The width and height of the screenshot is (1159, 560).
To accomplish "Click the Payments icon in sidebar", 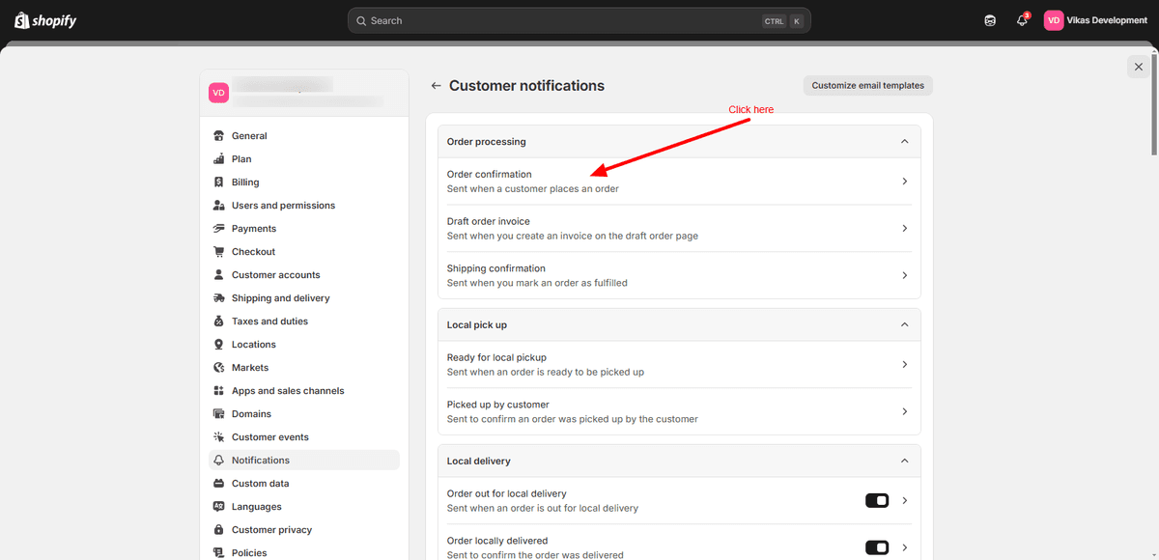I will [x=219, y=229].
